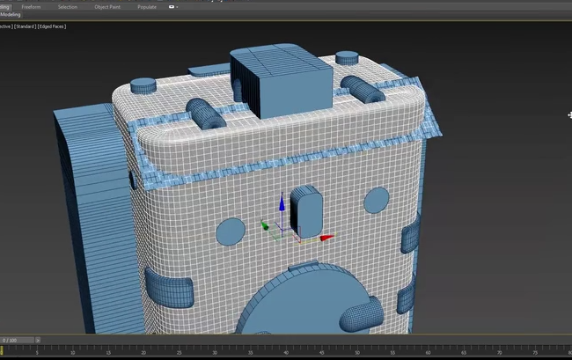Screen dimensions: 572x360
Task: Expand the Polygon Modeling panel label
Action: click(x=11, y=15)
